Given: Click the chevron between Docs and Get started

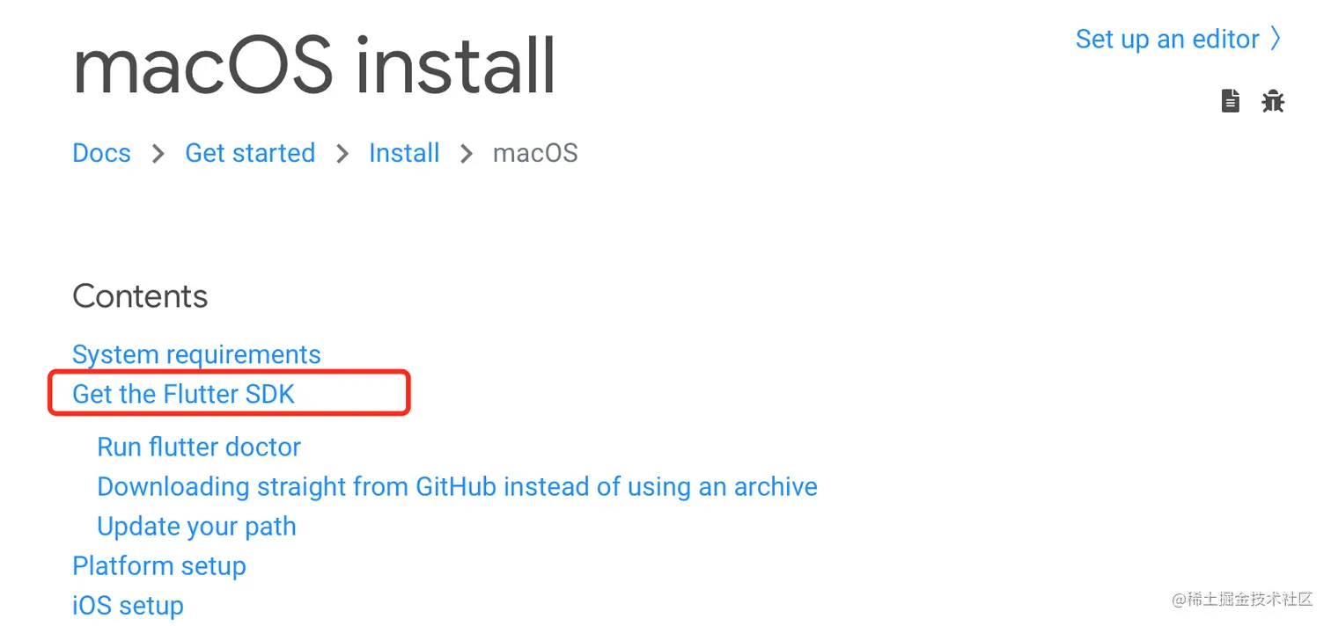Looking at the screenshot, I should pyautogui.click(x=158, y=154).
